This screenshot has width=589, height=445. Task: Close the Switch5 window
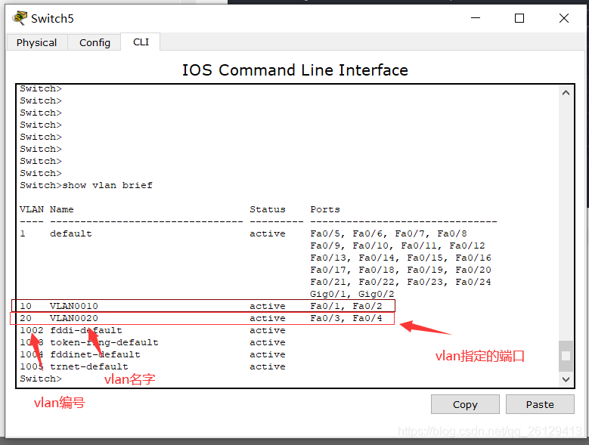click(563, 18)
